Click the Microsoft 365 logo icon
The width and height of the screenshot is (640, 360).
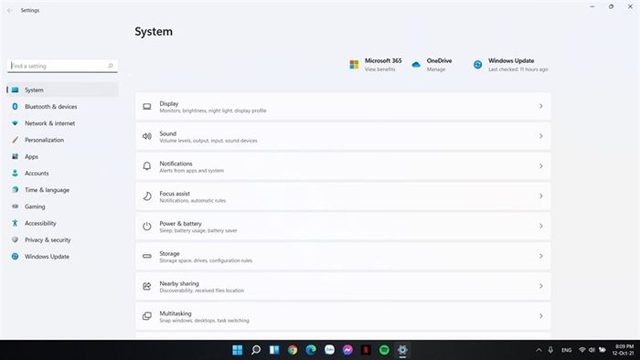click(x=354, y=65)
